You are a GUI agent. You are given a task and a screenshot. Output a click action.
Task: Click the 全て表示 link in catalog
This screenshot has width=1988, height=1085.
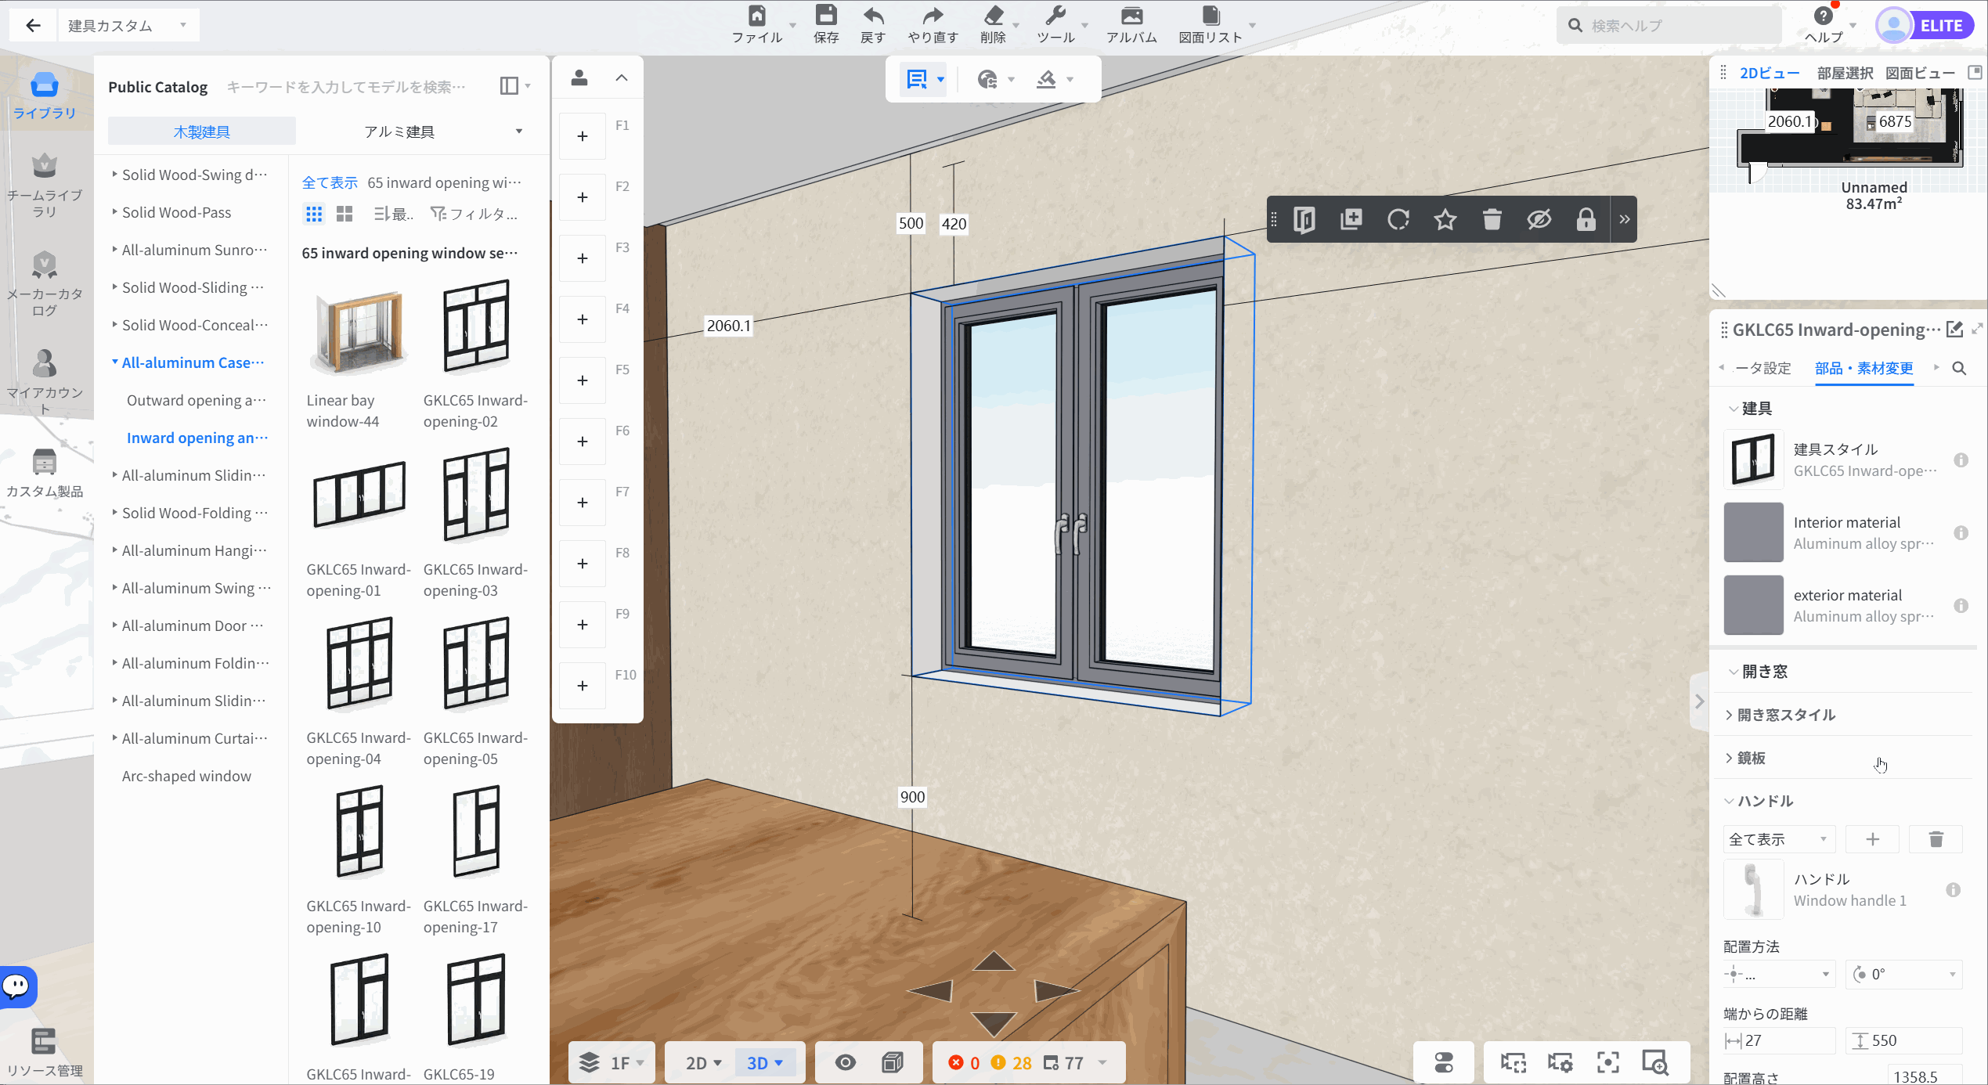[x=330, y=182]
